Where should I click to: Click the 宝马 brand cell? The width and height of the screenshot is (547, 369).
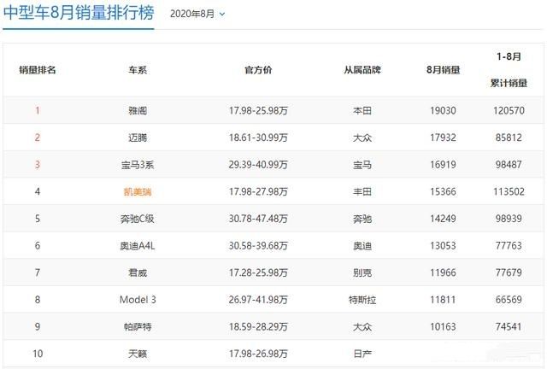coord(362,165)
